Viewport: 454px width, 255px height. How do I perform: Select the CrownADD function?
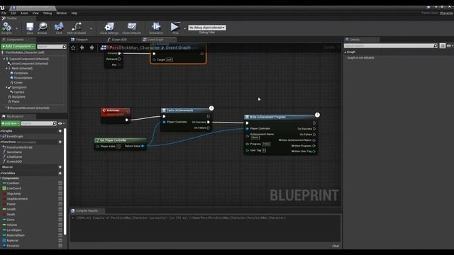[x=14, y=161]
